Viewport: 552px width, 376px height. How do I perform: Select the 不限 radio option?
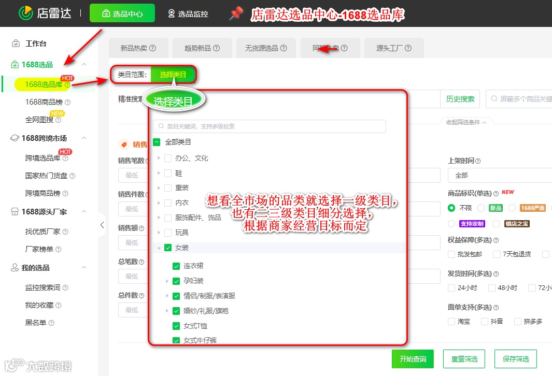(451, 208)
